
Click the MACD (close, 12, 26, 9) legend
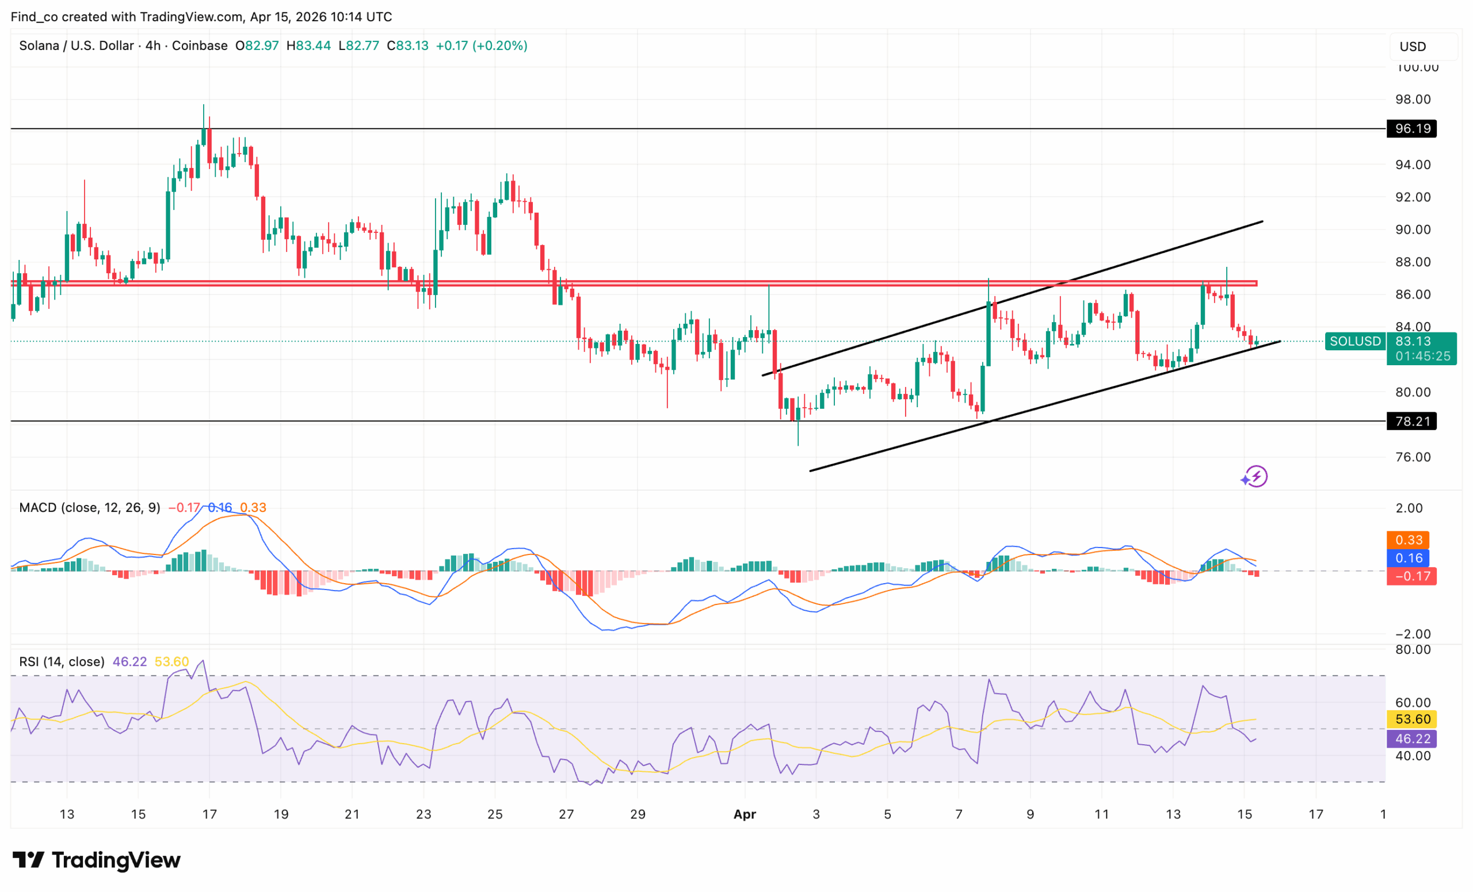pyautogui.click(x=90, y=507)
